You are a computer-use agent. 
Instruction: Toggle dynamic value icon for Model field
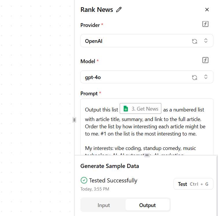coord(205,60)
